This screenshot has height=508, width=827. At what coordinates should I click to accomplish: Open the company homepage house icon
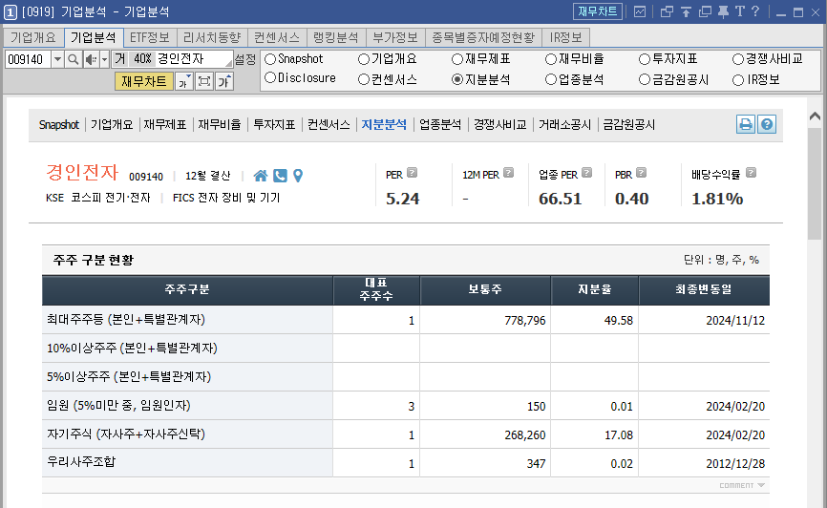point(261,176)
